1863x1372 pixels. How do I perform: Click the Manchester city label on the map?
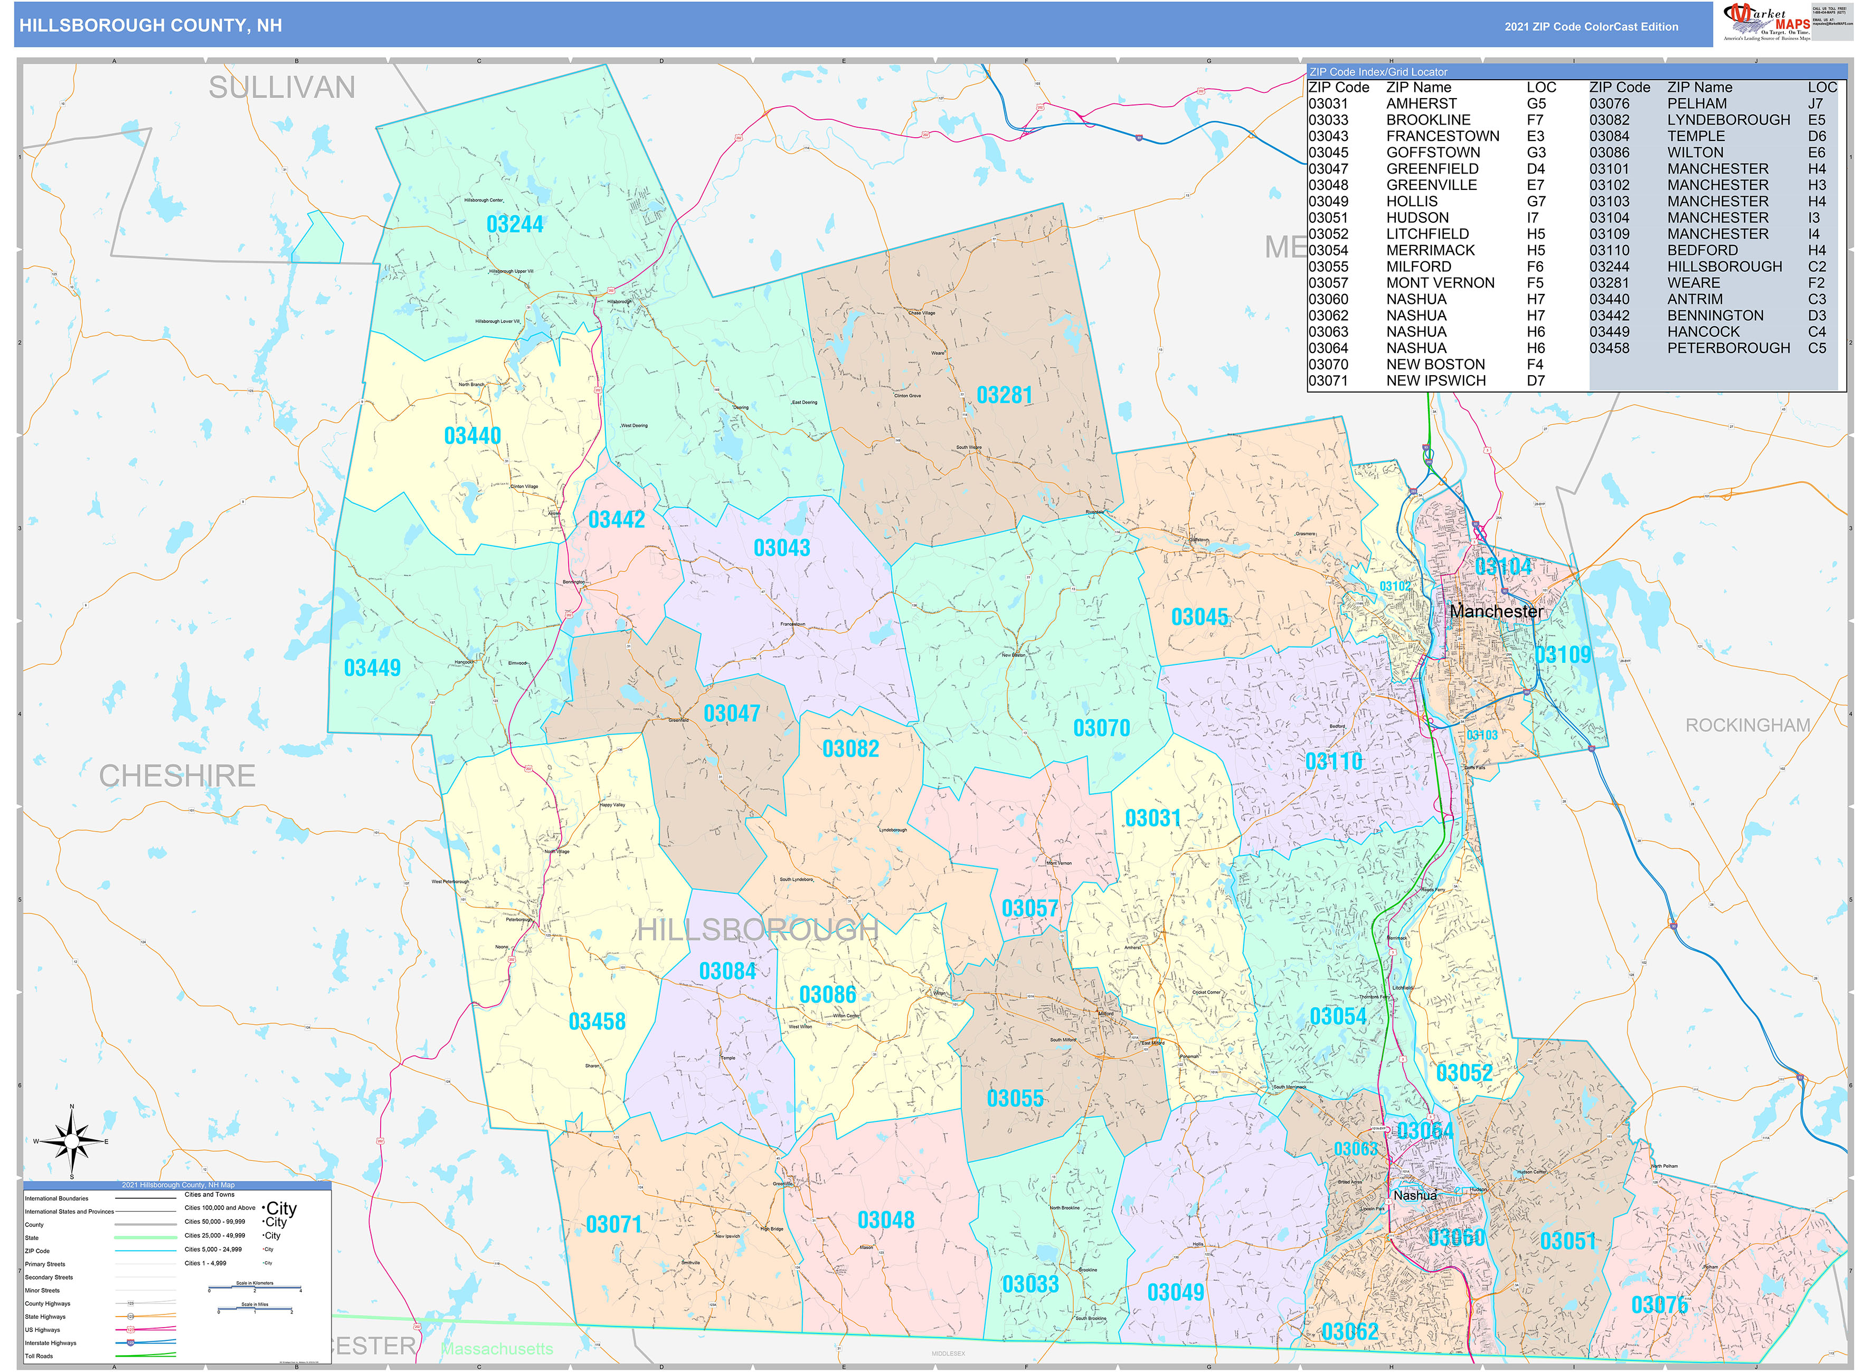[x=1496, y=611]
